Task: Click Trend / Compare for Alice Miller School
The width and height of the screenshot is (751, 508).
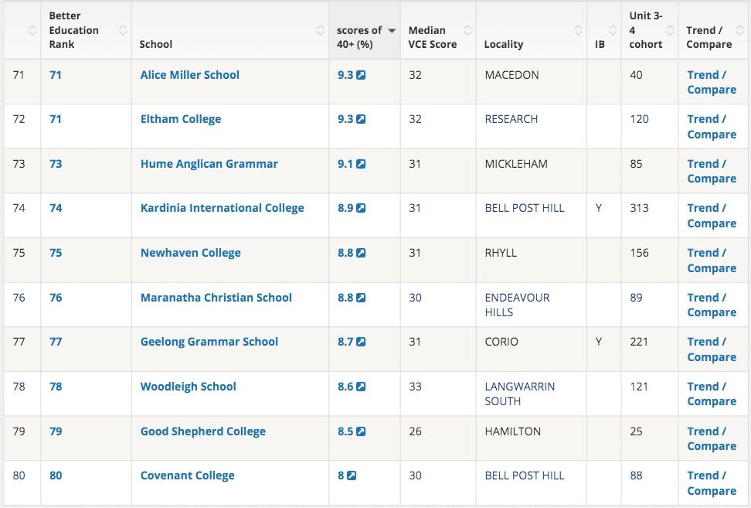Action: [711, 82]
